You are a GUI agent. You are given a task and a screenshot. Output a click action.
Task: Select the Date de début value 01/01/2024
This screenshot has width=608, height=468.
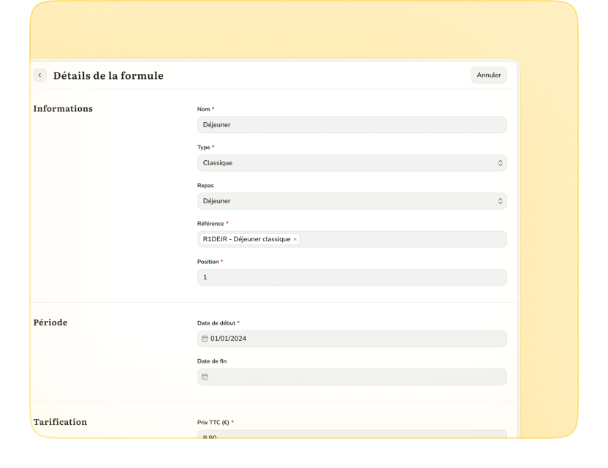pyautogui.click(x=229, y=339)
